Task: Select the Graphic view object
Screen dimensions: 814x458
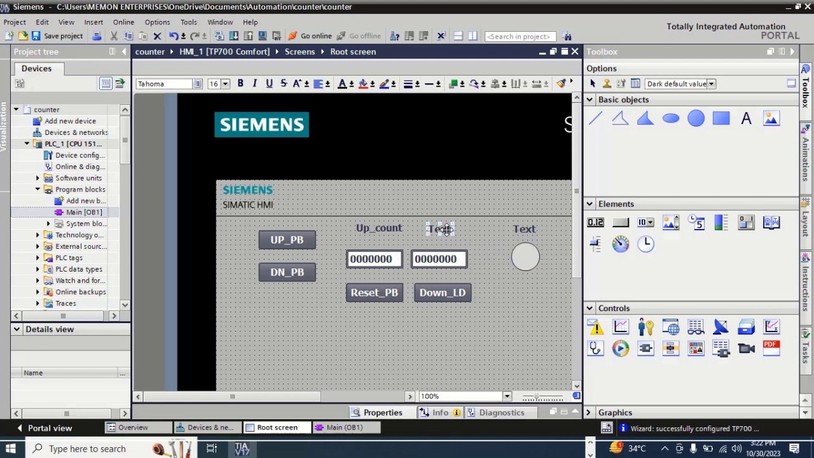Action: click(x=771, y=118)
